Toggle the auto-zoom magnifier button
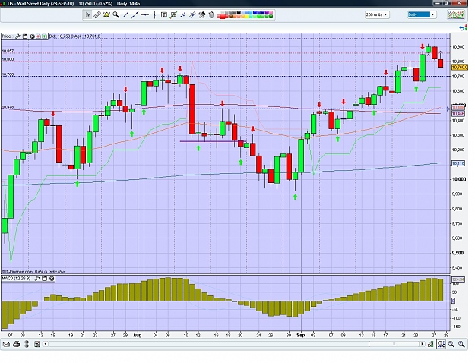This screenshot has width=475, height=363. pyautogui.click(x=441, y=344)
